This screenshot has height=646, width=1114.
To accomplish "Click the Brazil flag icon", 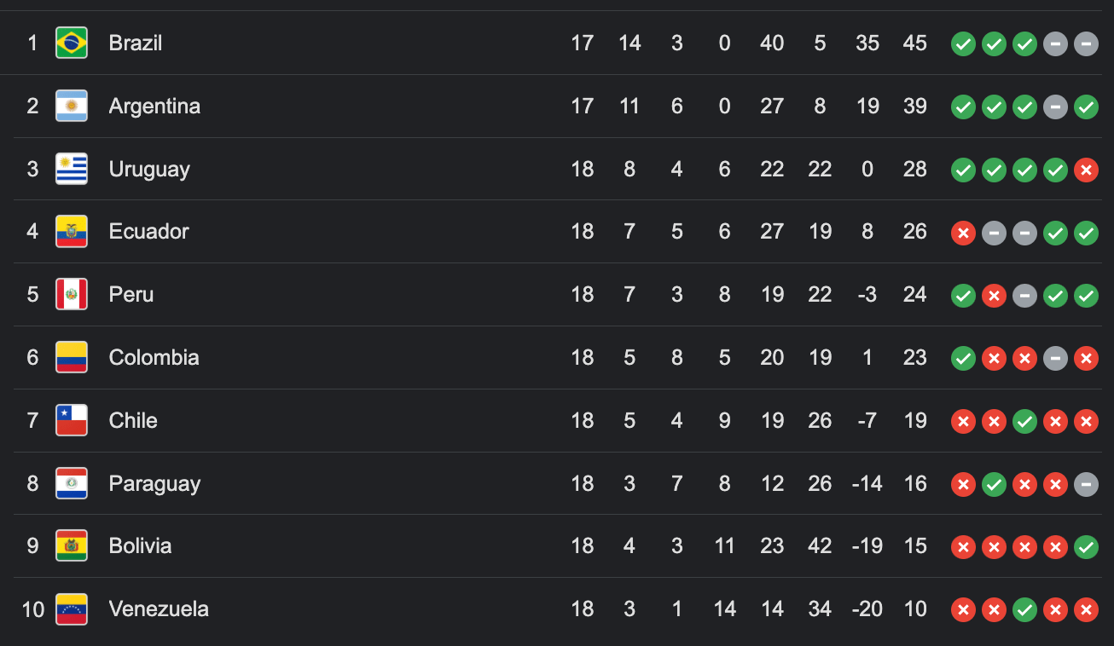I will (x=72, y=43).
